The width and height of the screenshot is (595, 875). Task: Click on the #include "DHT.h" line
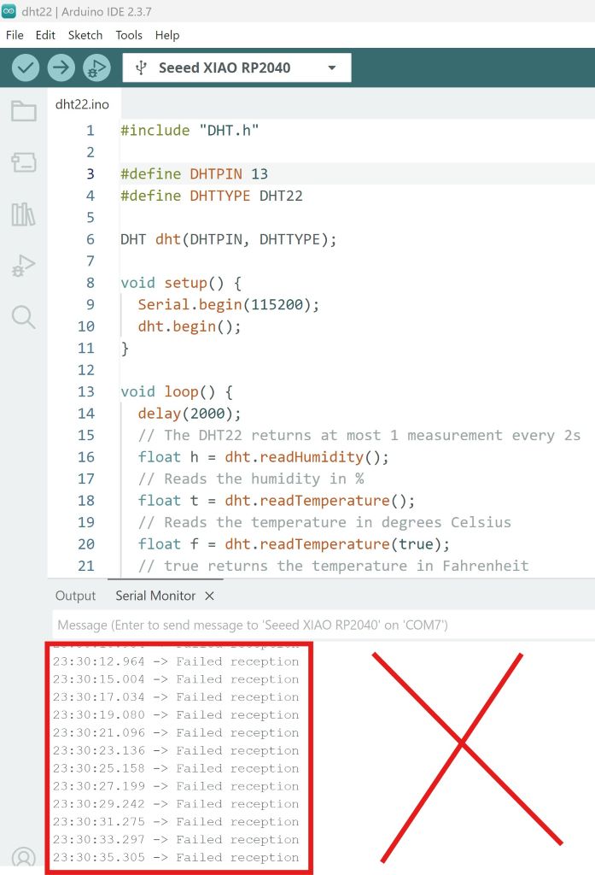tap(190, 131)
